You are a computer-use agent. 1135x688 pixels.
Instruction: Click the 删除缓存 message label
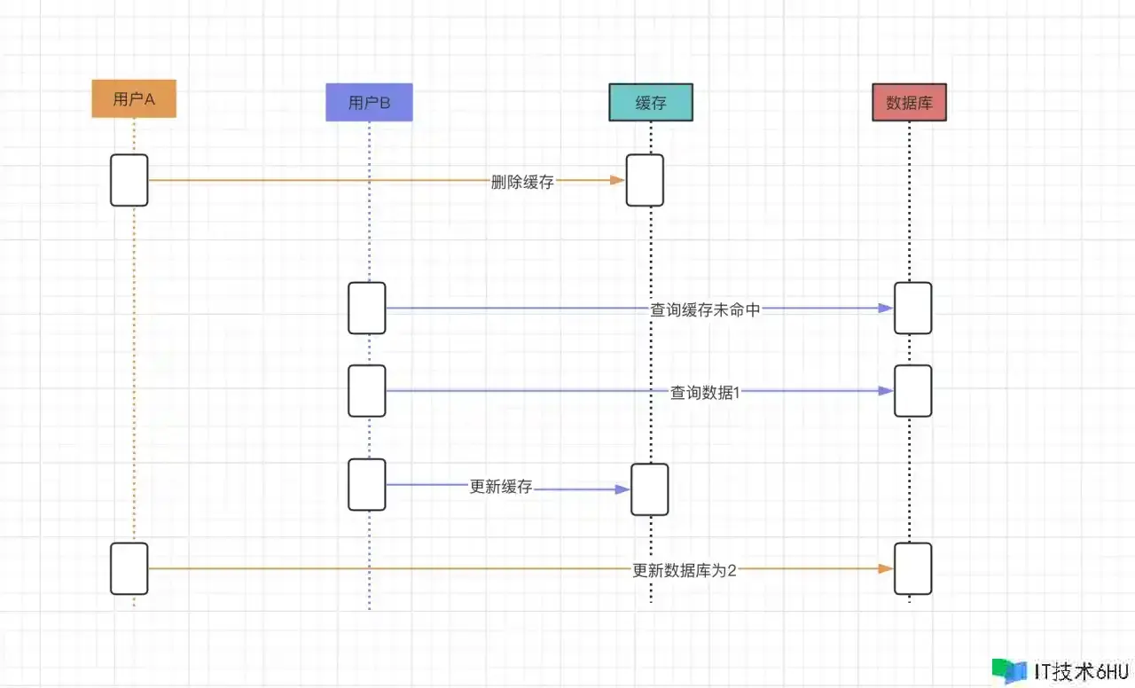(522, 182)
